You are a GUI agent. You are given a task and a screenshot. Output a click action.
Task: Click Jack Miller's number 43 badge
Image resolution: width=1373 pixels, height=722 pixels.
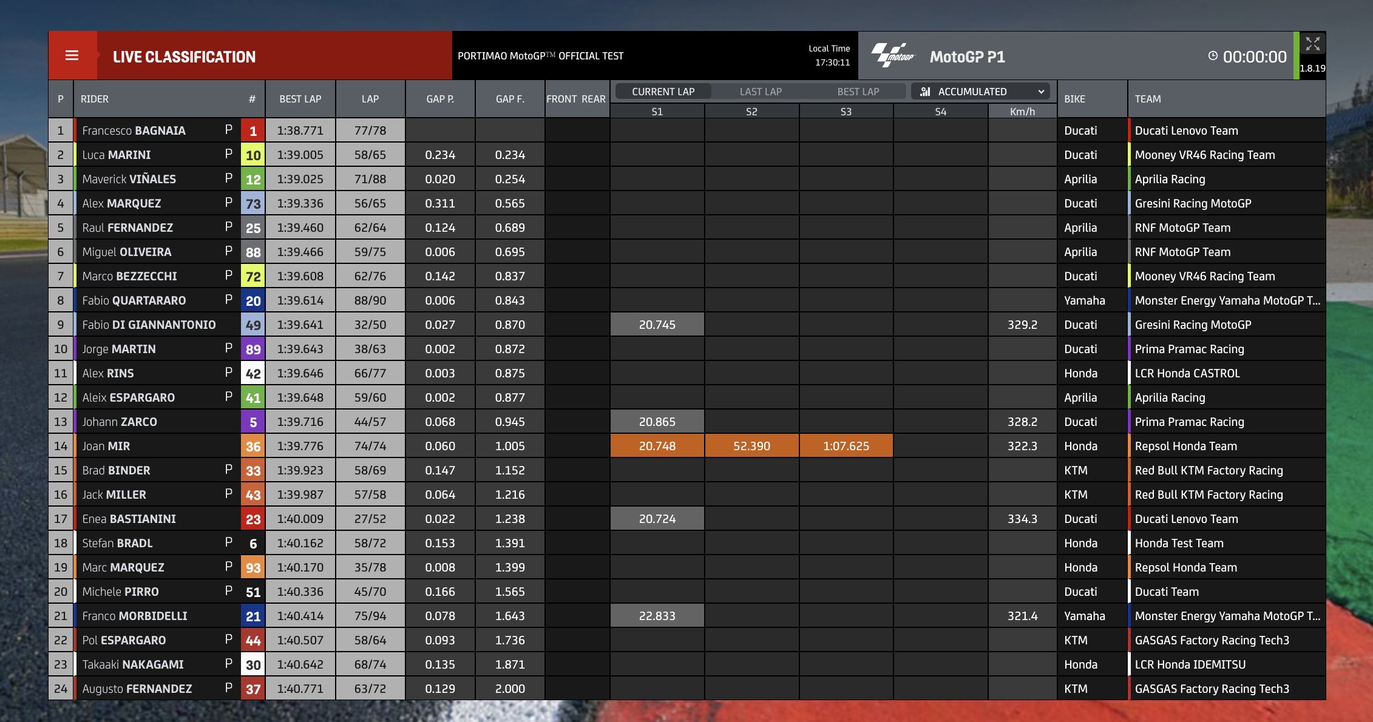pos(253,494)
